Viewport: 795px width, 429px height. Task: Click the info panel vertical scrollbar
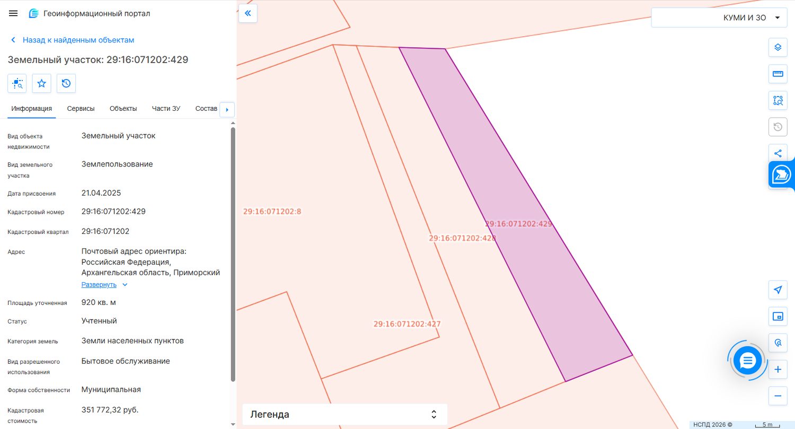coord(233,255)
